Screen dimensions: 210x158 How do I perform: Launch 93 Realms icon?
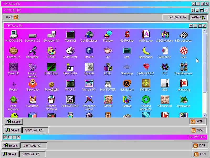(x=127, y=34)
